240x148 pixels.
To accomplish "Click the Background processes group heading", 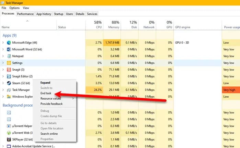I will tap(18, 105).
